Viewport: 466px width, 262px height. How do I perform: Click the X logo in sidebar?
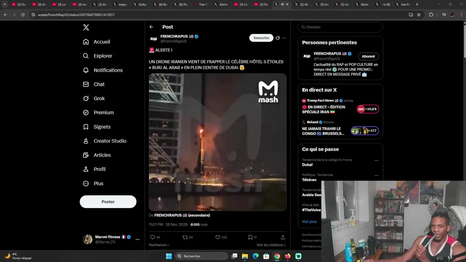pyautogui.click(x=86, y=27)
